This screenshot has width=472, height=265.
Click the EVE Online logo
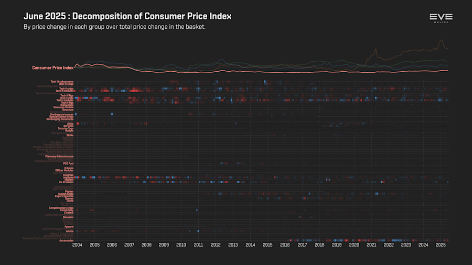(441, 18)
